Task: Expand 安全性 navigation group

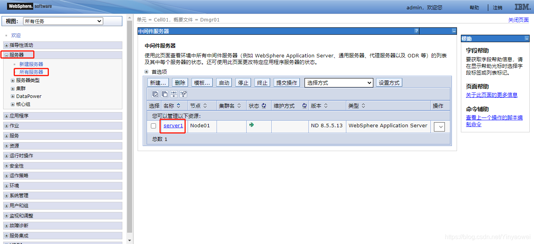Action: tap(6, 166)
